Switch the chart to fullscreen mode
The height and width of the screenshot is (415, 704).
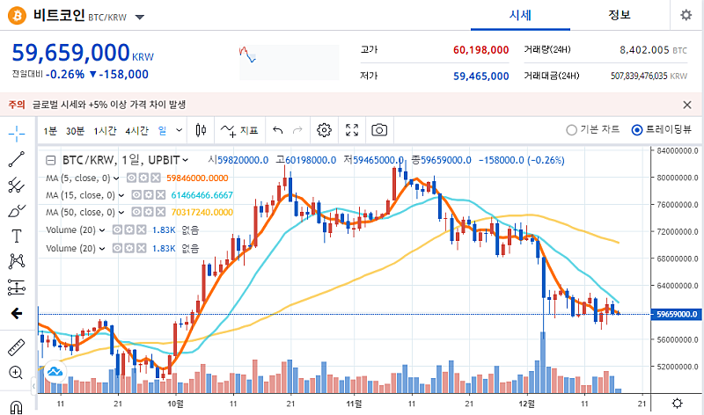(x=352, y=130)
